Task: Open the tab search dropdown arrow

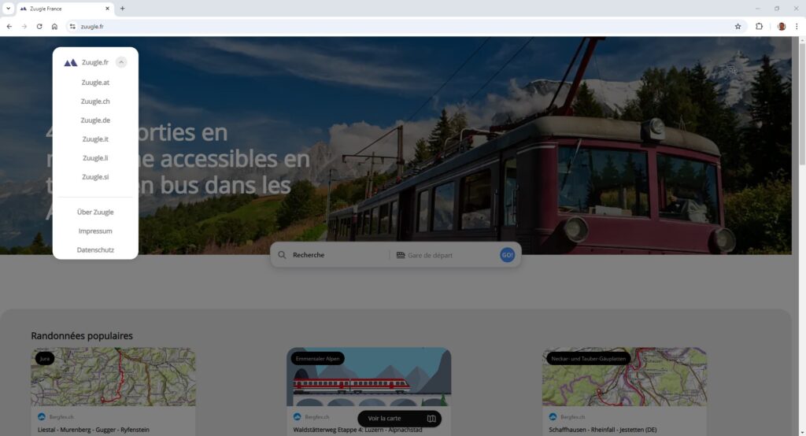Action: [8, 8]
